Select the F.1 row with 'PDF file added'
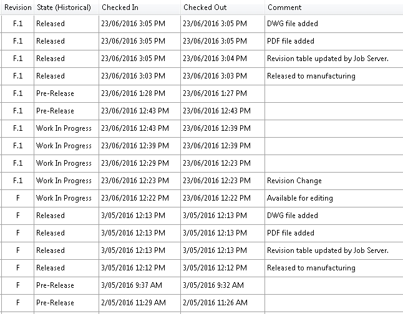Viewport: 403px width, 314px height. coord(202,41)
